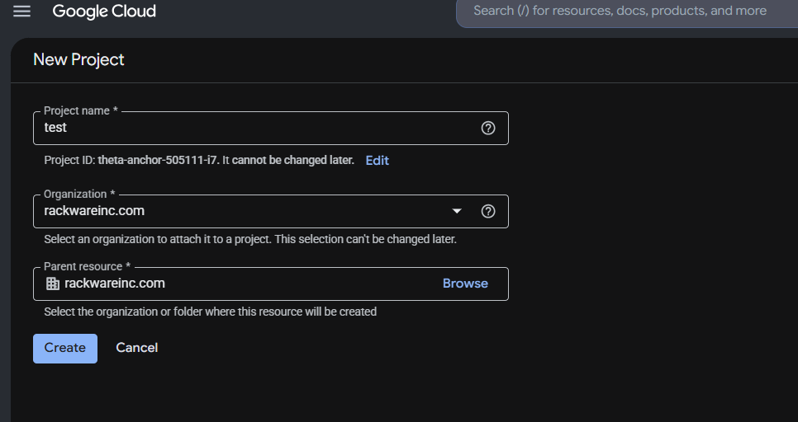Viewport: 798px width, 422px height.
Task: Click project ID theta-anchor-505111-i7 text
Action: click(157, 160)
